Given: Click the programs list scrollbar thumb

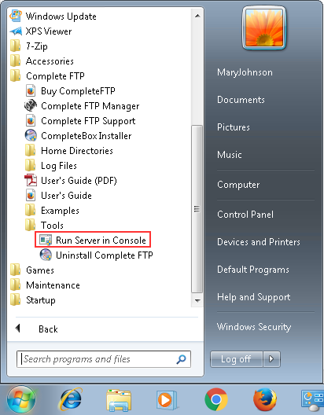Looking at the screenshot, I should (197, 209).
